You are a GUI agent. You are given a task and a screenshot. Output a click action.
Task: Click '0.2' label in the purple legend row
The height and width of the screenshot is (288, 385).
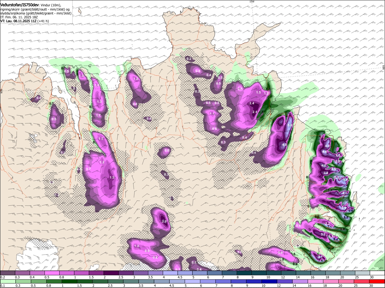[3, 277]
